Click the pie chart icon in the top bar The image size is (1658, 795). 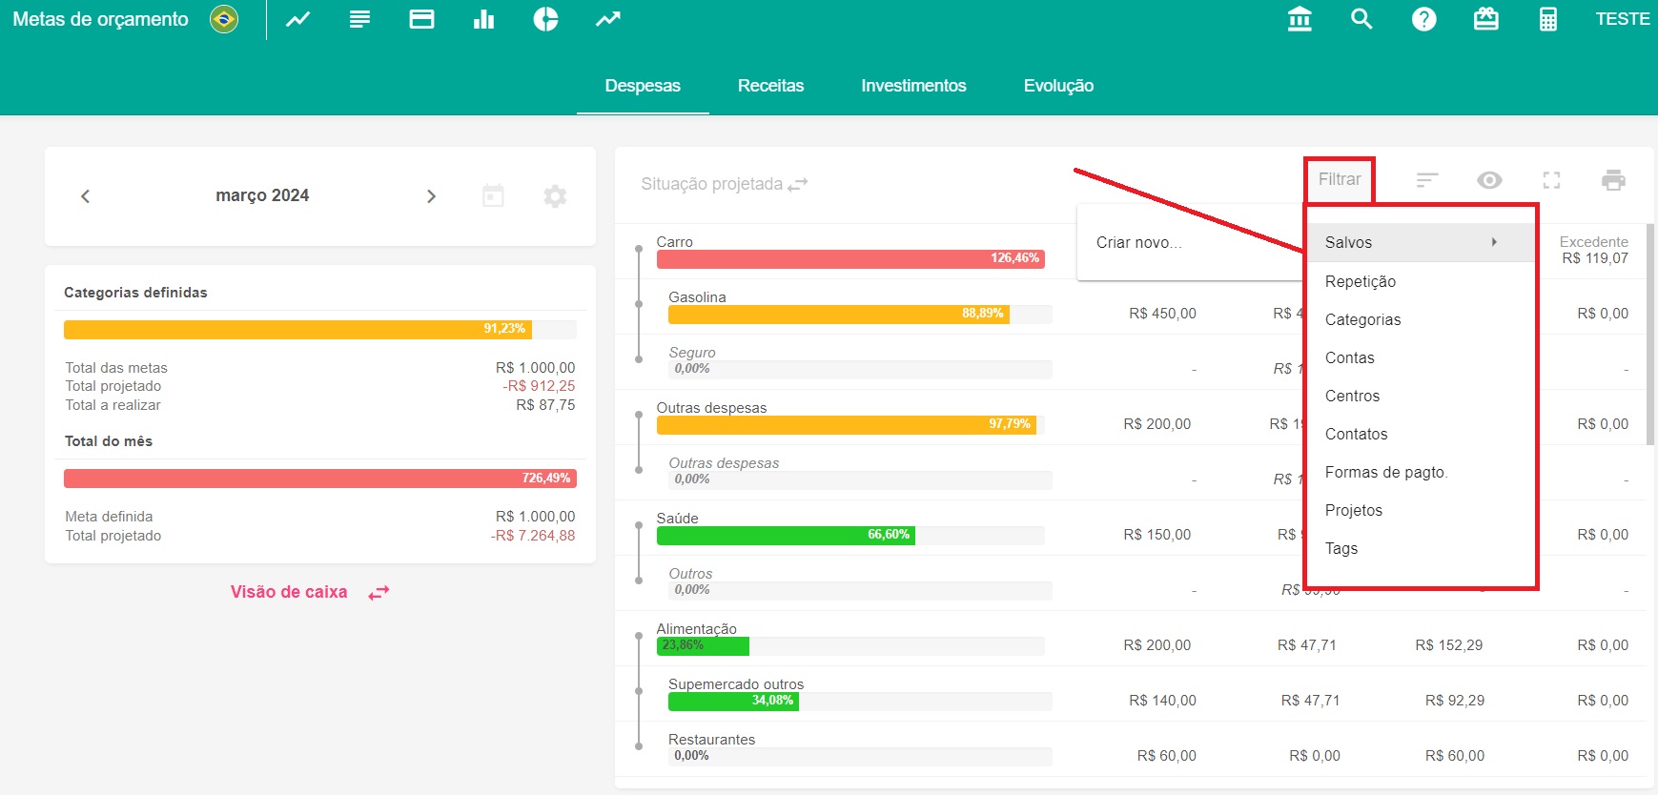coord(545,19)
